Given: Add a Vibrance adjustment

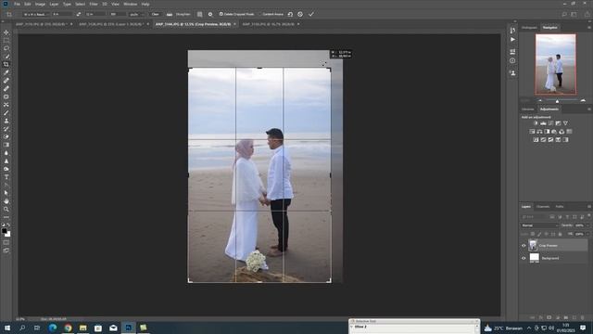Looking at the screenshot, I should tap(565, 123).
